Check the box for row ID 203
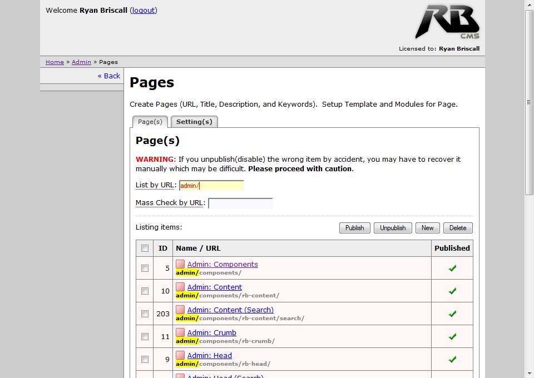534x378 pixels. 145,314
